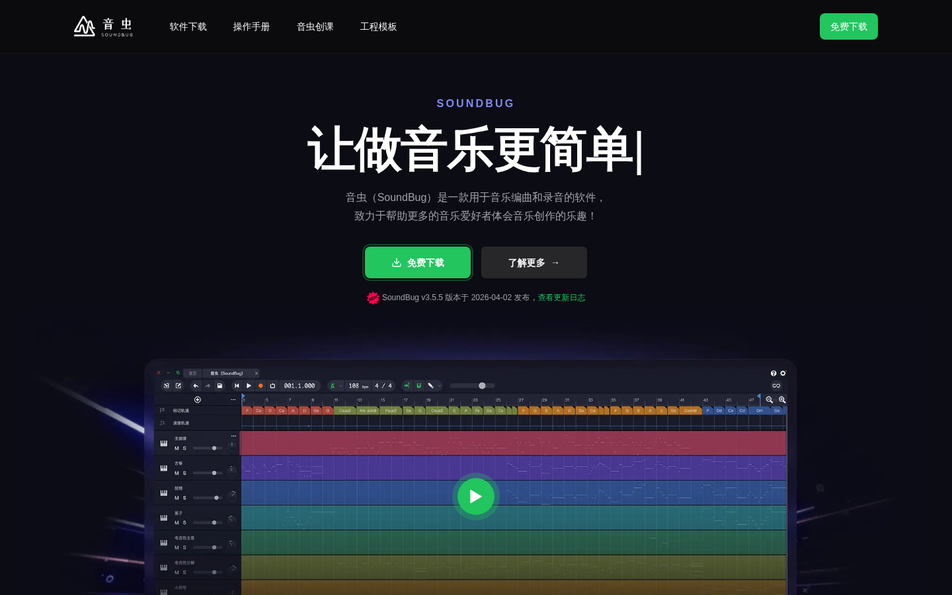Viewport: 952px width, 595px height.
Task: Click the 免费下载 button in the top-right header
Action: coord(849,26)
